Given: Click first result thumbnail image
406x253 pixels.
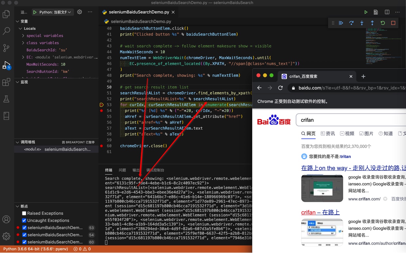Looking at the screenshot, I should (x=322, y=188).
